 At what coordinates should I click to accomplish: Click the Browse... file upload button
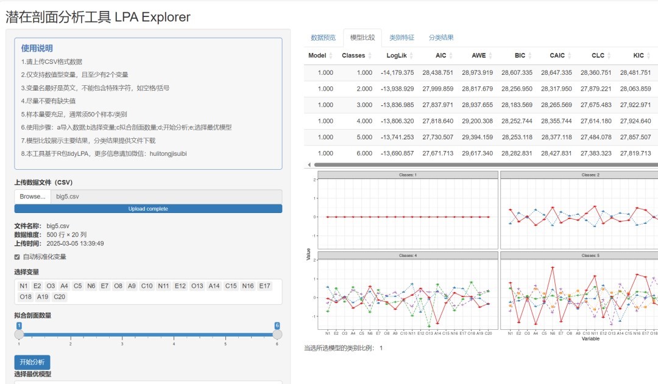pos(32,197)
